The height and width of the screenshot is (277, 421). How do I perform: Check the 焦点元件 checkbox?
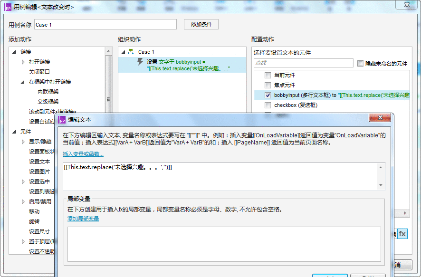click(268, 85)
